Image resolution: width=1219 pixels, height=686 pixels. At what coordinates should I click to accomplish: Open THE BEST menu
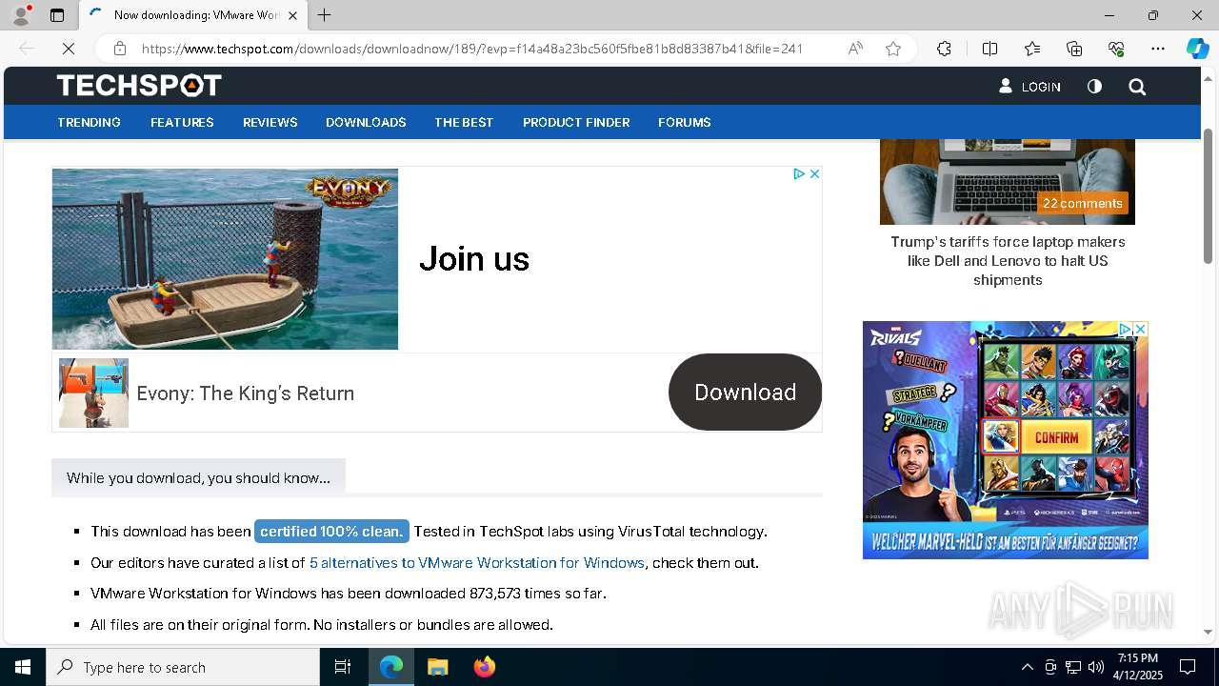pos(464,122)
